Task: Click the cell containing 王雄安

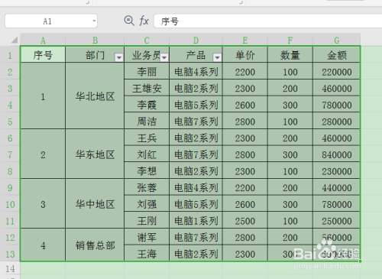Action: [x=147, y=88]
